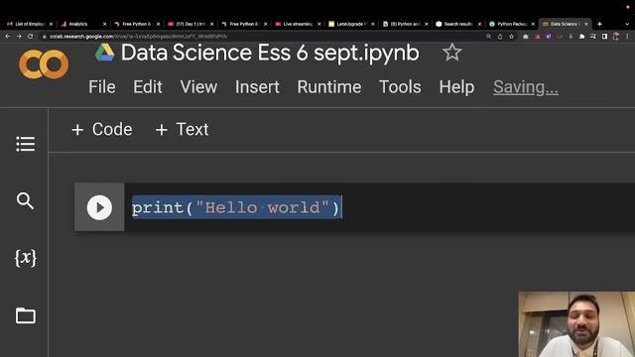The width and height of the screenshot is (635, 357).
Task: Bookmark this page with star in address bar
Action: click(512, 37)
